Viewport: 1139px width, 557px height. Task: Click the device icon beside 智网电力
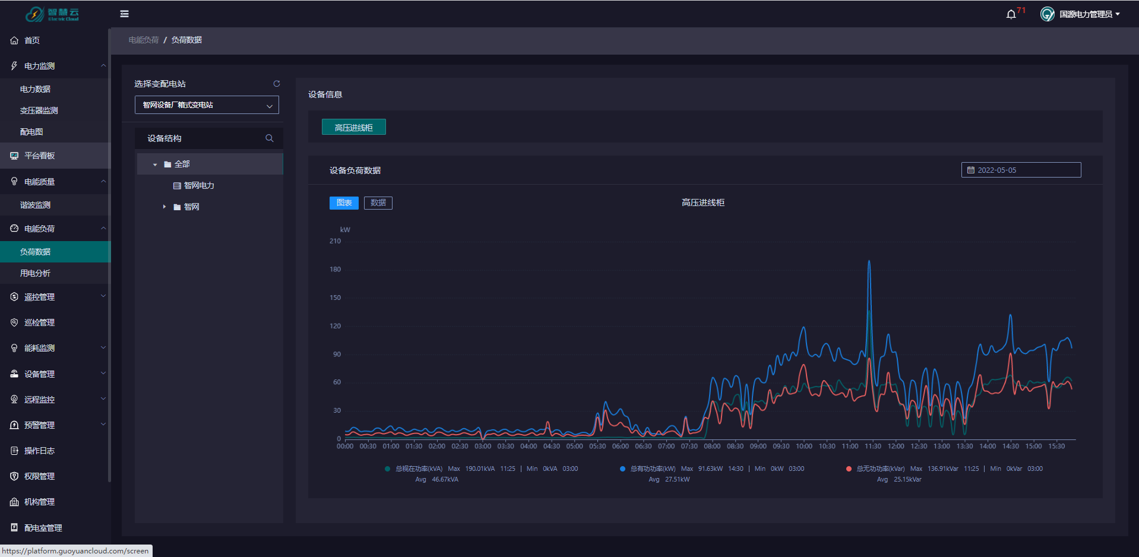[x=177, y=186]
